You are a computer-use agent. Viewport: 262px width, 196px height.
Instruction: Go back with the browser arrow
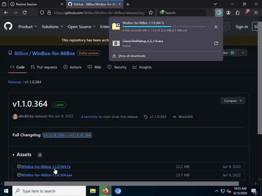6,13
